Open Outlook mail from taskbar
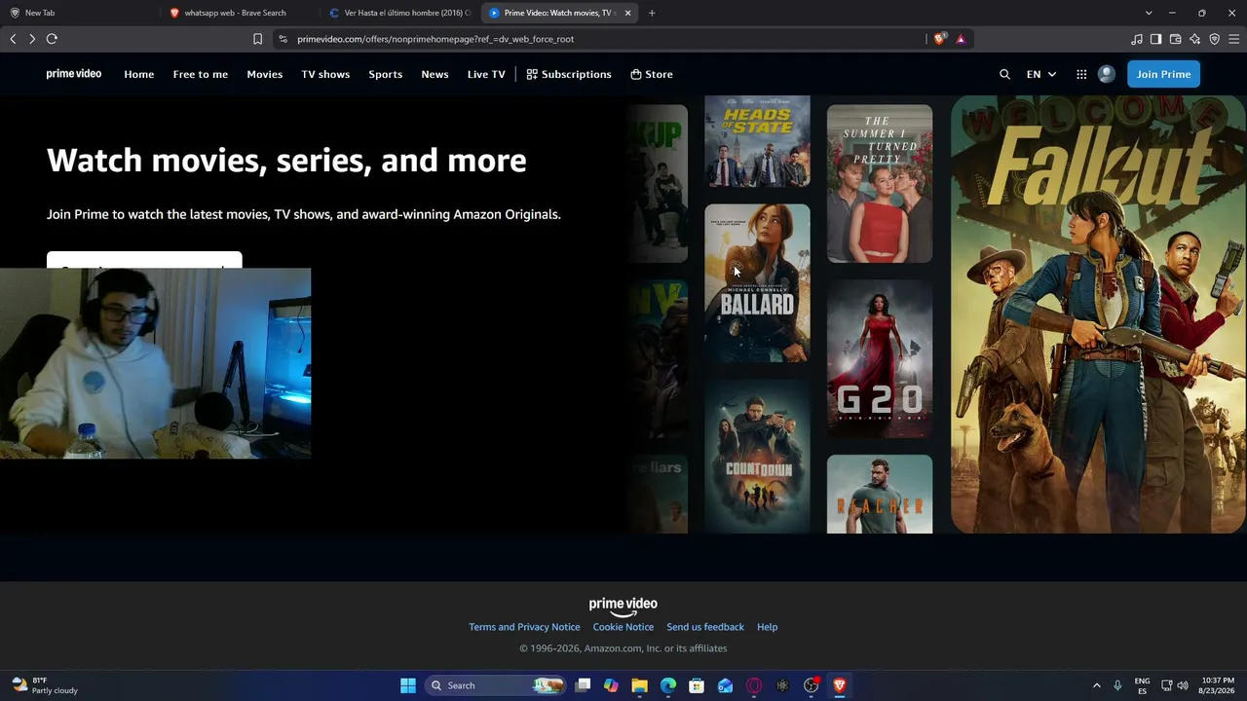The image size is (1247, 701). coord(725,685)
